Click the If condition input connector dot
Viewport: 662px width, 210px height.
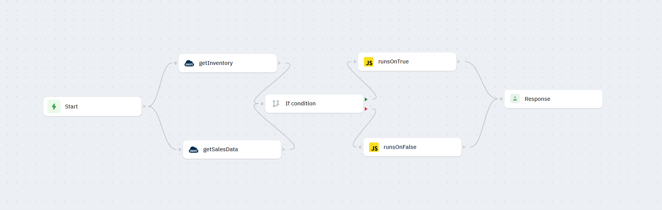(x=262, y=103)
